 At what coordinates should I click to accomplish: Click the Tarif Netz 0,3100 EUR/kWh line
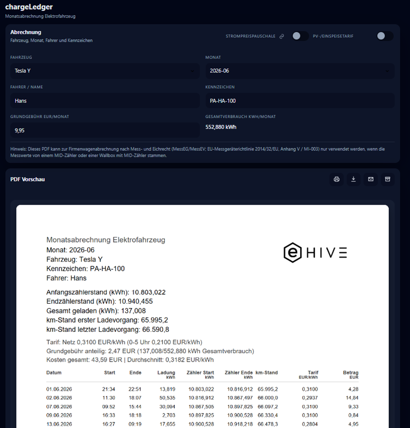click(124, 342)
